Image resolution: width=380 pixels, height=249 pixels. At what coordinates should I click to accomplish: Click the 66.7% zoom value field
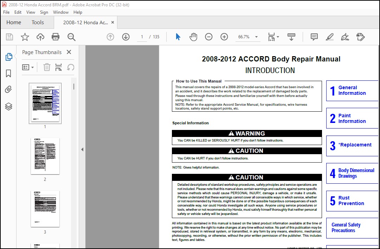(244, 37)
